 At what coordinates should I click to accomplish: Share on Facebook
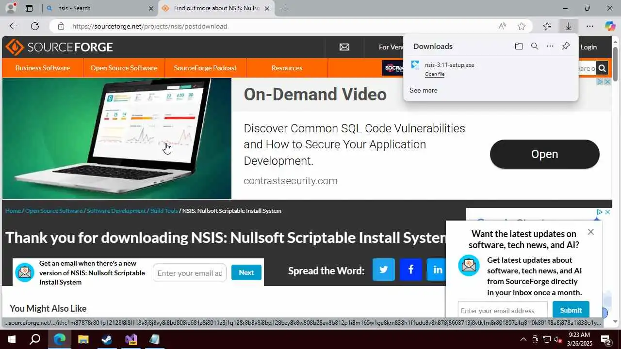coord(411,270)
